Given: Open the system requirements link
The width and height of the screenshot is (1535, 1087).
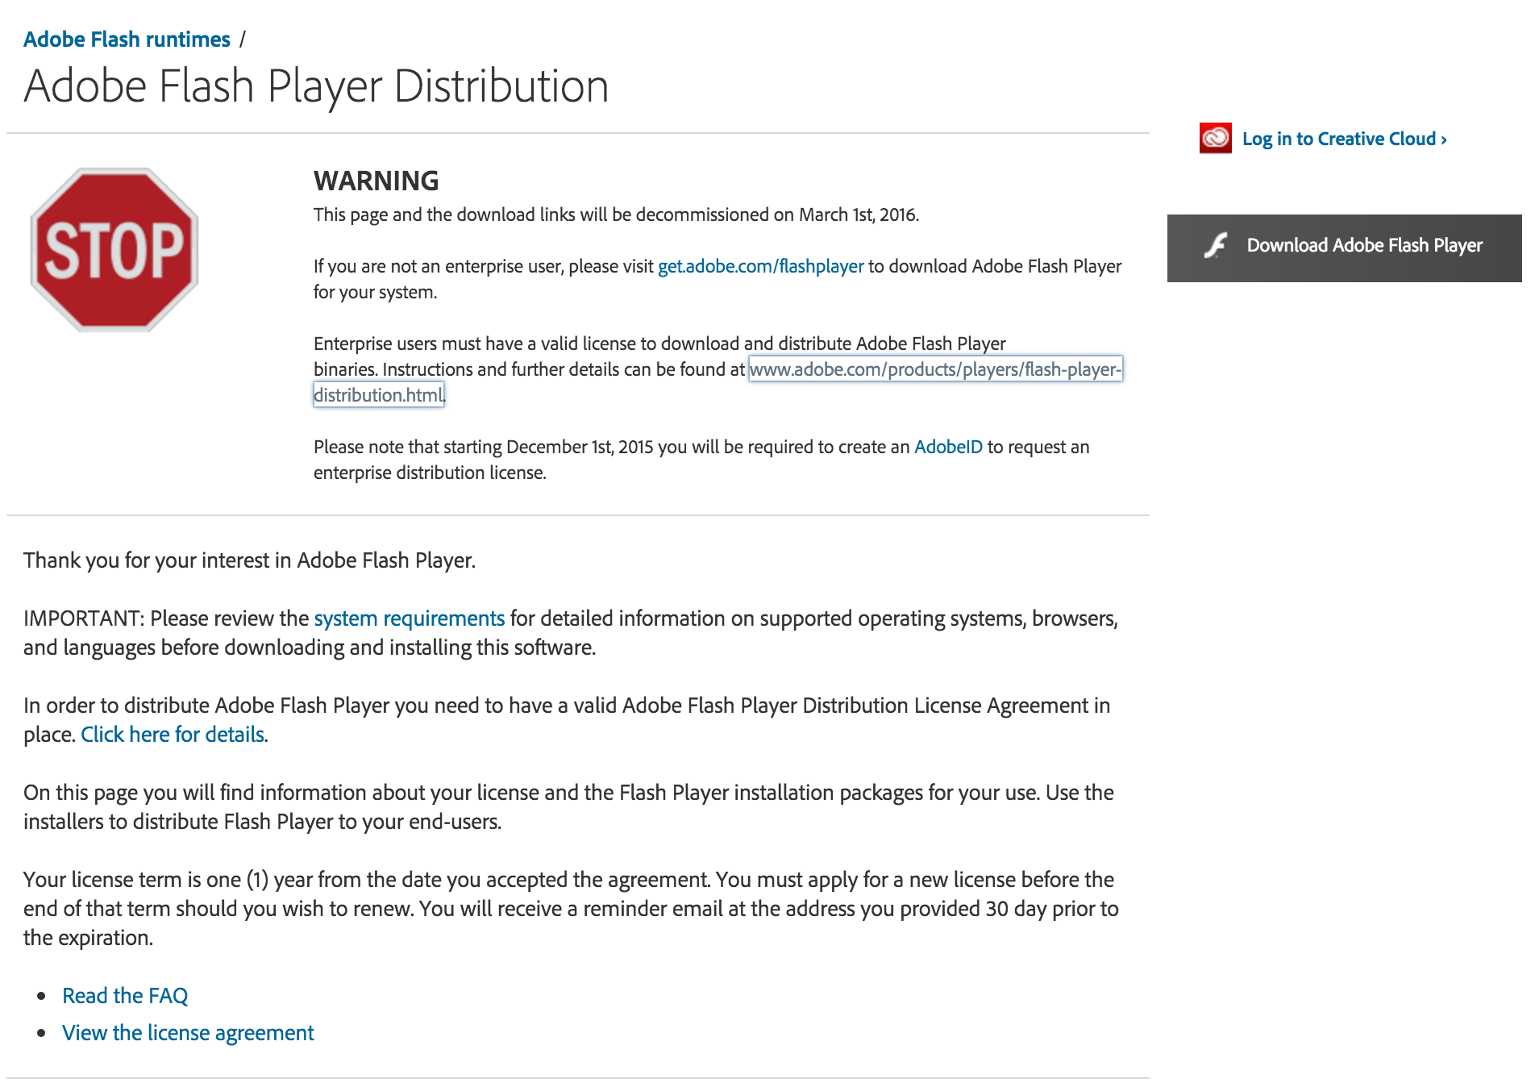Looking at the screenshot, I should coord(408,618).
